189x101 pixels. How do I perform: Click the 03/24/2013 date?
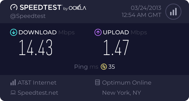[146, 8]
